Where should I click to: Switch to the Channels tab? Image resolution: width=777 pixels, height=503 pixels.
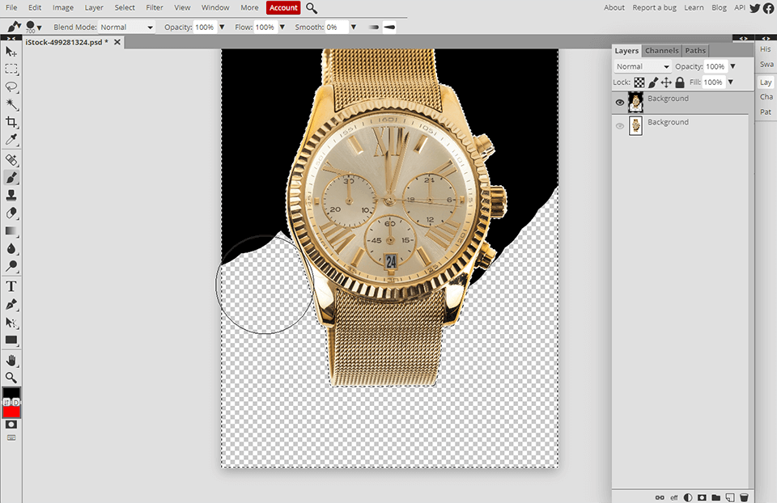[661, 50]
